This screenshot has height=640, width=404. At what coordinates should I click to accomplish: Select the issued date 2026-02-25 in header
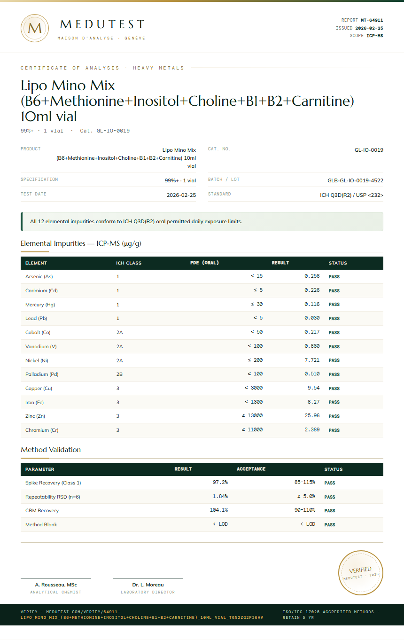[369, 28]
